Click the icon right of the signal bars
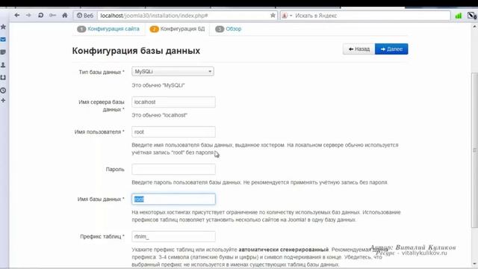 pos(471,16)
